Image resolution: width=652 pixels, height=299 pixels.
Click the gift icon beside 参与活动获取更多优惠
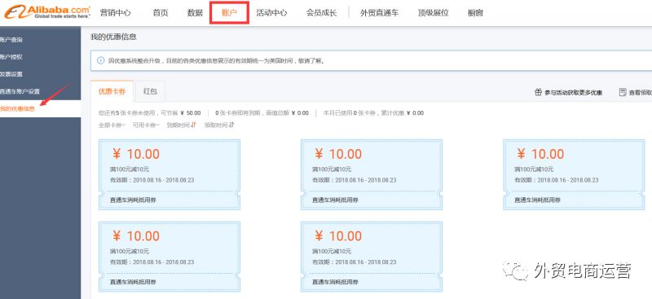click(x=538, y=92)
